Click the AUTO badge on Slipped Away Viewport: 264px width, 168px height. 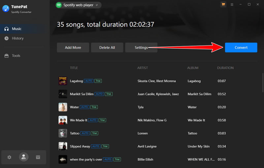point(96,146)
